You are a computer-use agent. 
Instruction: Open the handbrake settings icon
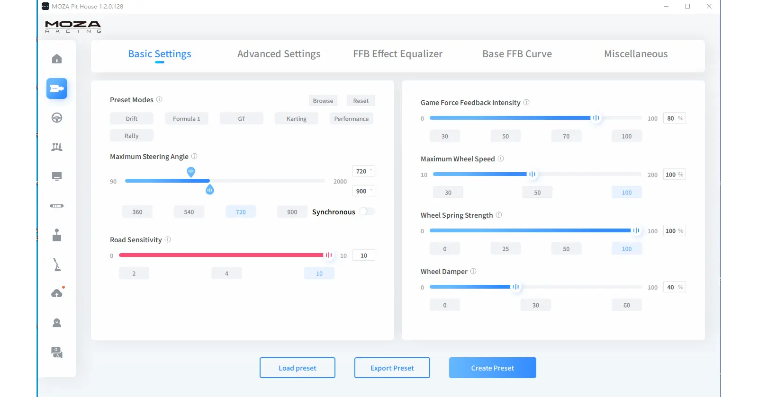click(x=57, y=265)
